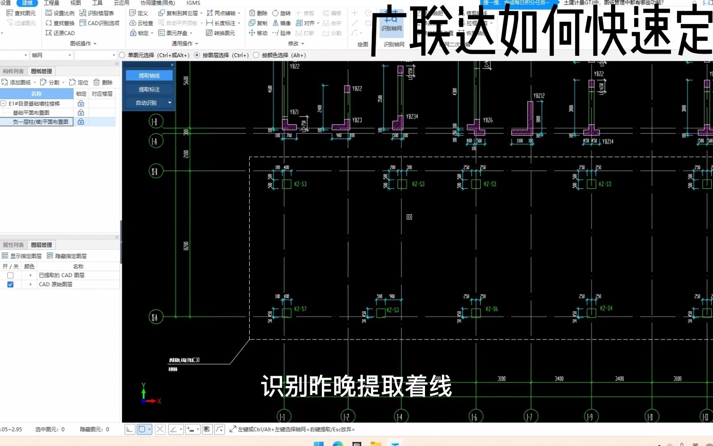Screen dimensions: 713x446
Task: Select the 基础平面布置图 drawing row
Action: point(37,112)
